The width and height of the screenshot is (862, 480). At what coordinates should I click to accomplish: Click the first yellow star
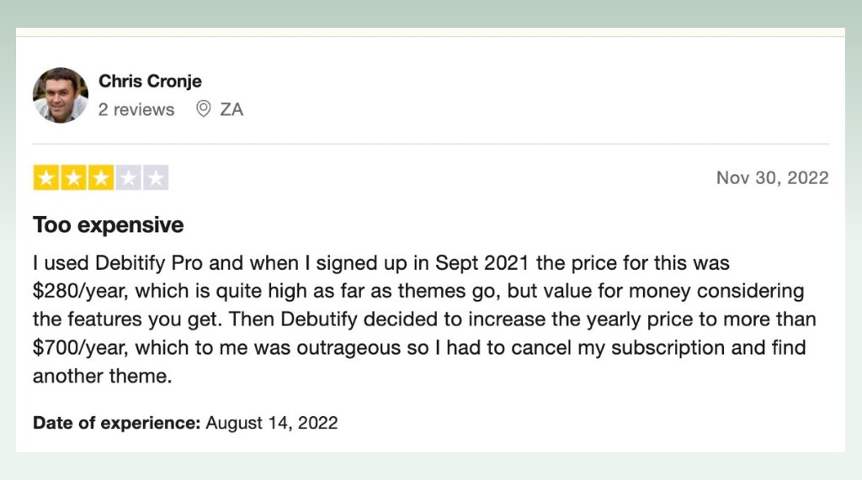pos(46,178)
